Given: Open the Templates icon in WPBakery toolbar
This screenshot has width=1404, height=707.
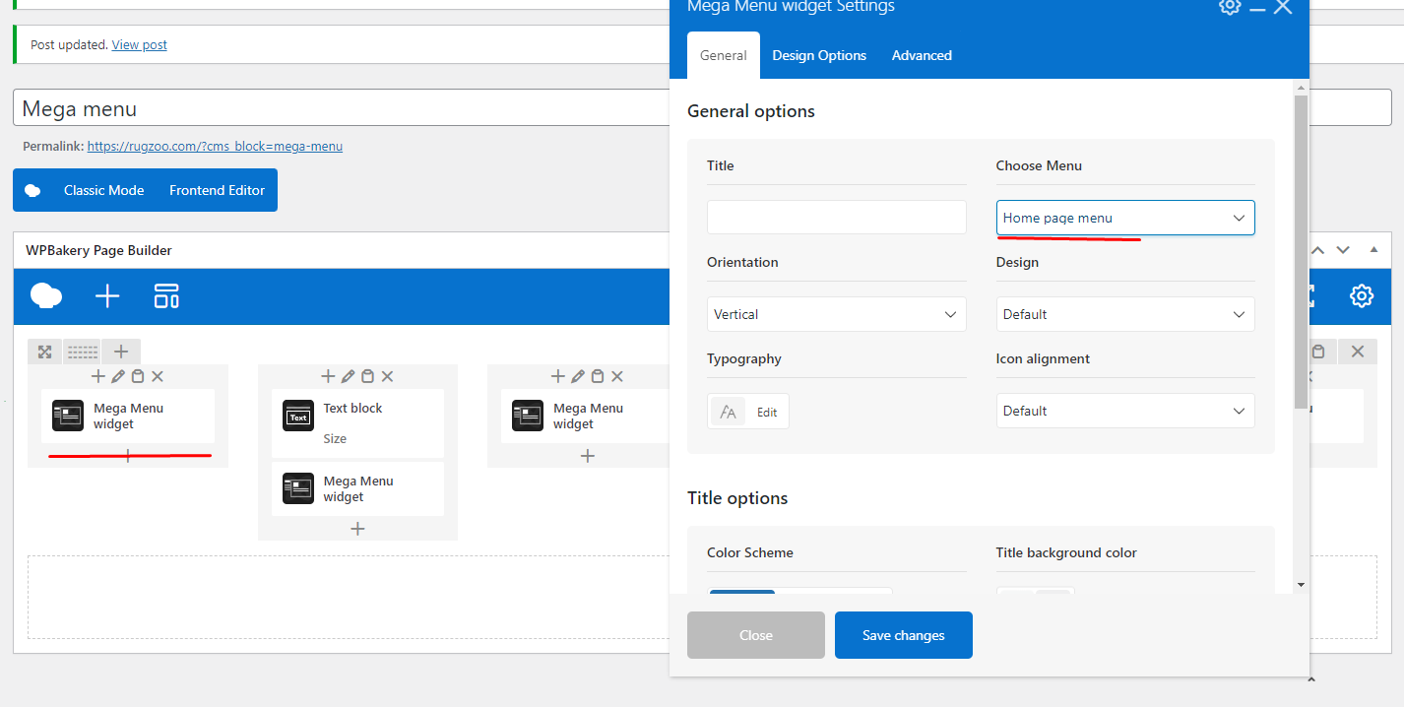Looking at the screenshot, I should [166, 295].
